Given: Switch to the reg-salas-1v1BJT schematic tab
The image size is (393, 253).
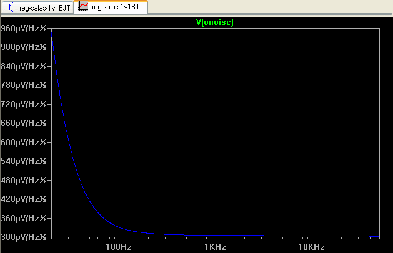Looking at the screenshot, I should [x=38, y=7].
